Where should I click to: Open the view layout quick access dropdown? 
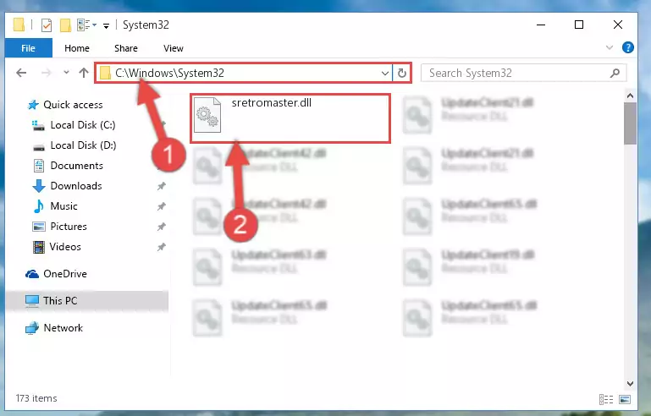pyautogui.click(x=87, y=25)
